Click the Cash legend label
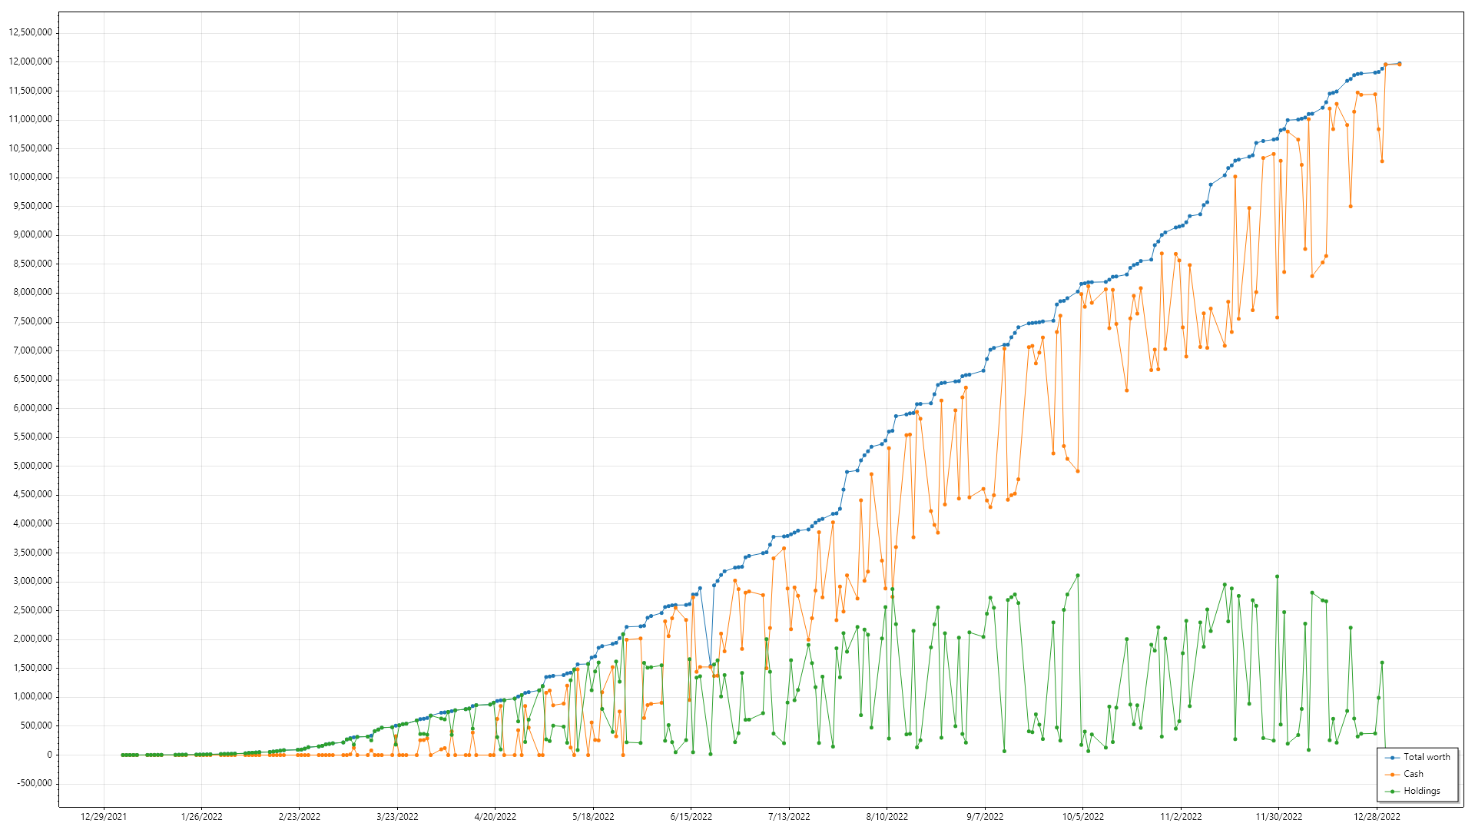1475x830 pixels. point(1414,774)
